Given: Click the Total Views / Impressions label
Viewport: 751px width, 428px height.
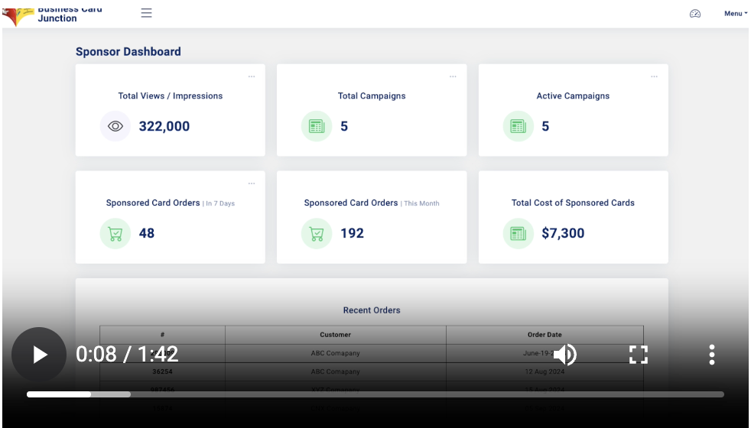Looking at the screenshot, I should tap(171, 96).
